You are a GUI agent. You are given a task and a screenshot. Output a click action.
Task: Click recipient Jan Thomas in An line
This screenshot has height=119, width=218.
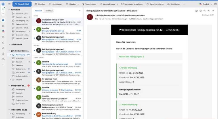105,19
